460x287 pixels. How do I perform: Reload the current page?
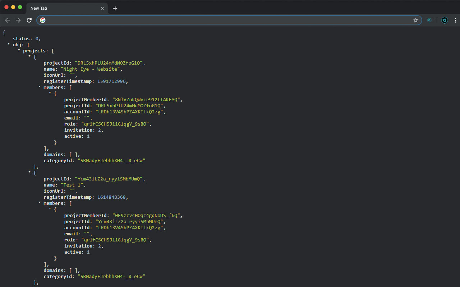[29, 20]
